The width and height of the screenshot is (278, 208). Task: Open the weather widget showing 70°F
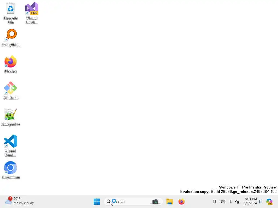click(20, 201)
